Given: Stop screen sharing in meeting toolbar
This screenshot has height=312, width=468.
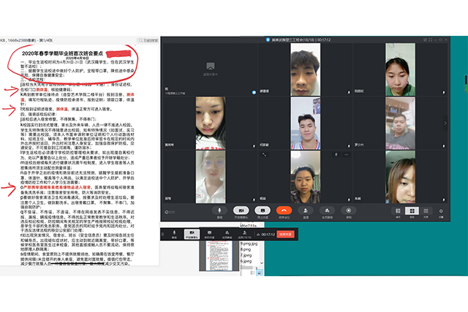Looking at the screenshot, I should point(260,210).
